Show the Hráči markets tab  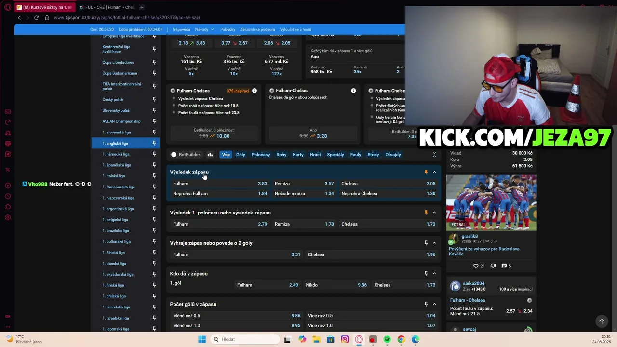[315, 155]
